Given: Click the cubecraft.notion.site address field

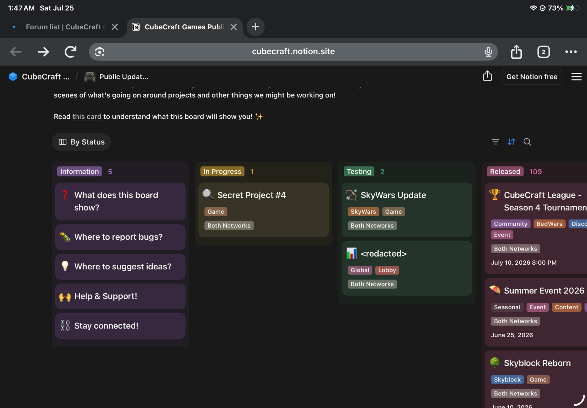Looking at the screenshot, I should coord(293,52).
